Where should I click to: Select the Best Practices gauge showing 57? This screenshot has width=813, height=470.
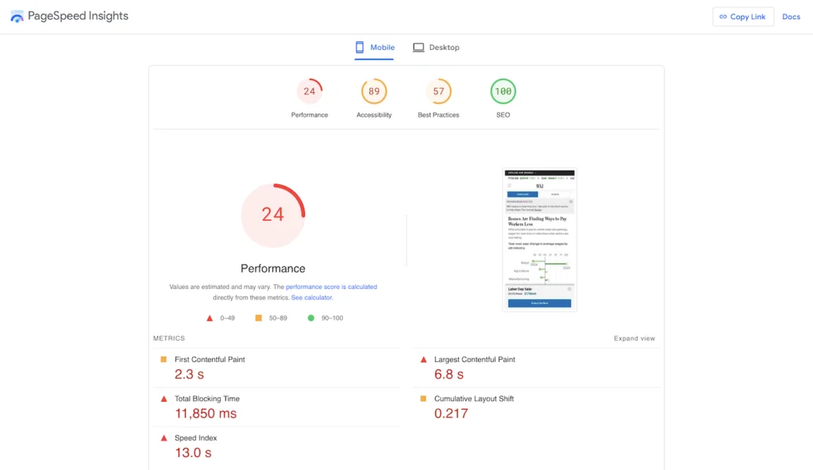click(x=438, y=91)
